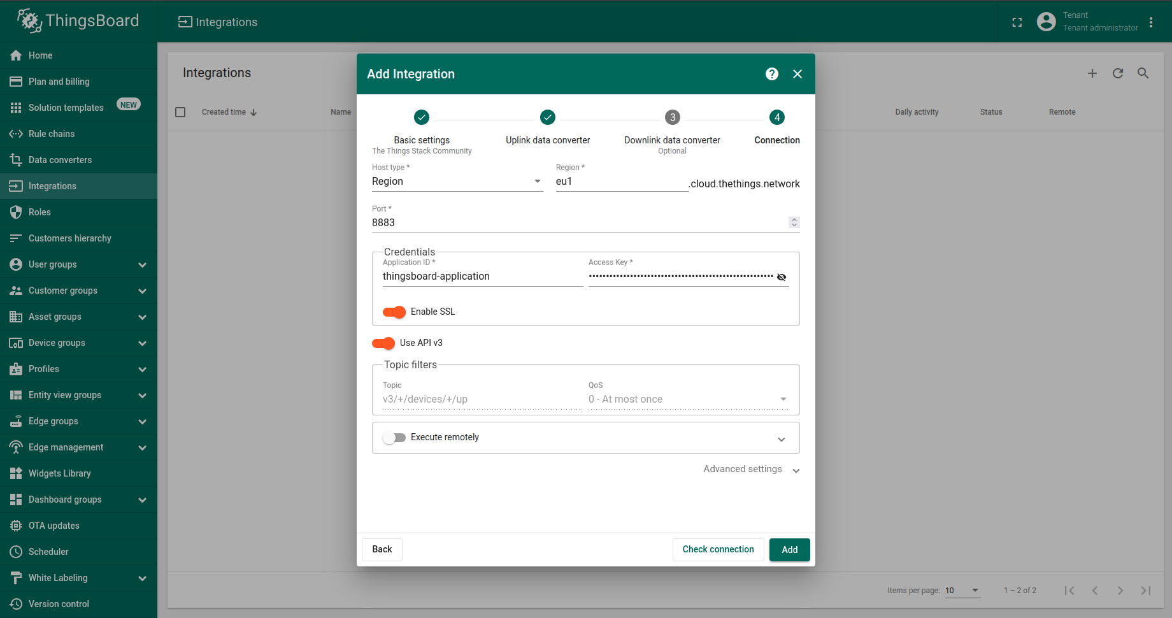
Task: Expand the Advanced settings section
Action: 751,470
